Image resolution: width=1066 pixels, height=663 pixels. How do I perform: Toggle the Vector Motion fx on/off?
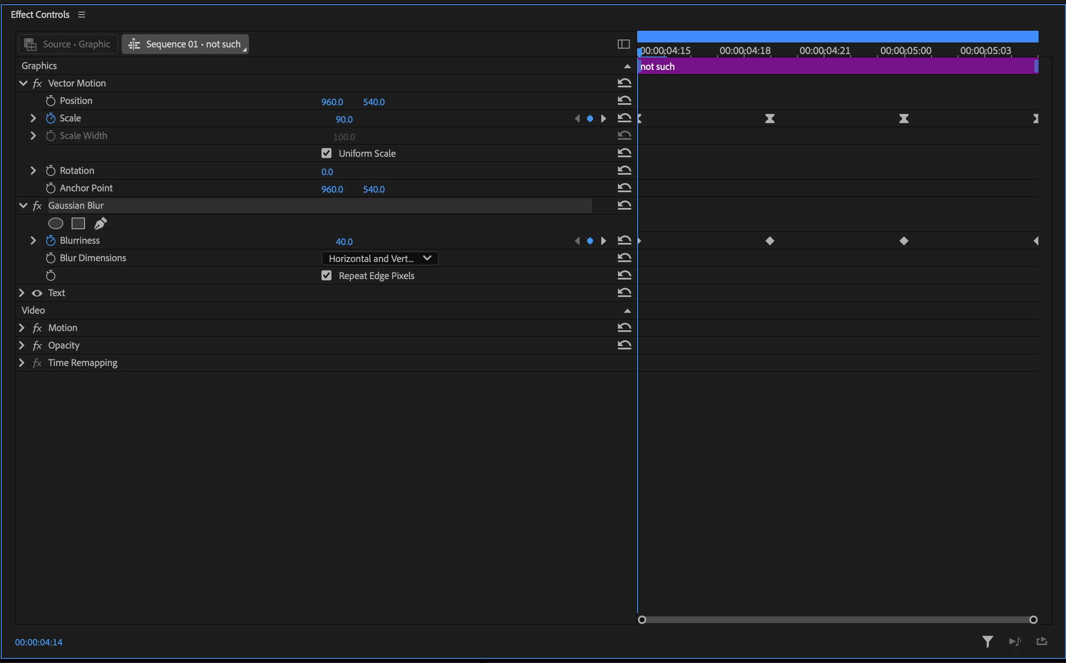pos(37,83)
